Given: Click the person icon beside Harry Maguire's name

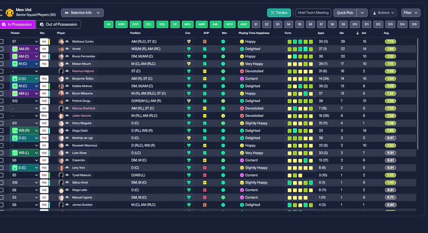Looking at the screenshot, I should (67, 123).
